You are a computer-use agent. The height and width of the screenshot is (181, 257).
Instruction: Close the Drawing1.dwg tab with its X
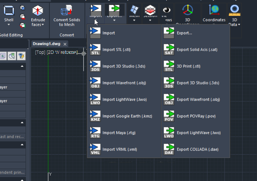click(65, 44)
